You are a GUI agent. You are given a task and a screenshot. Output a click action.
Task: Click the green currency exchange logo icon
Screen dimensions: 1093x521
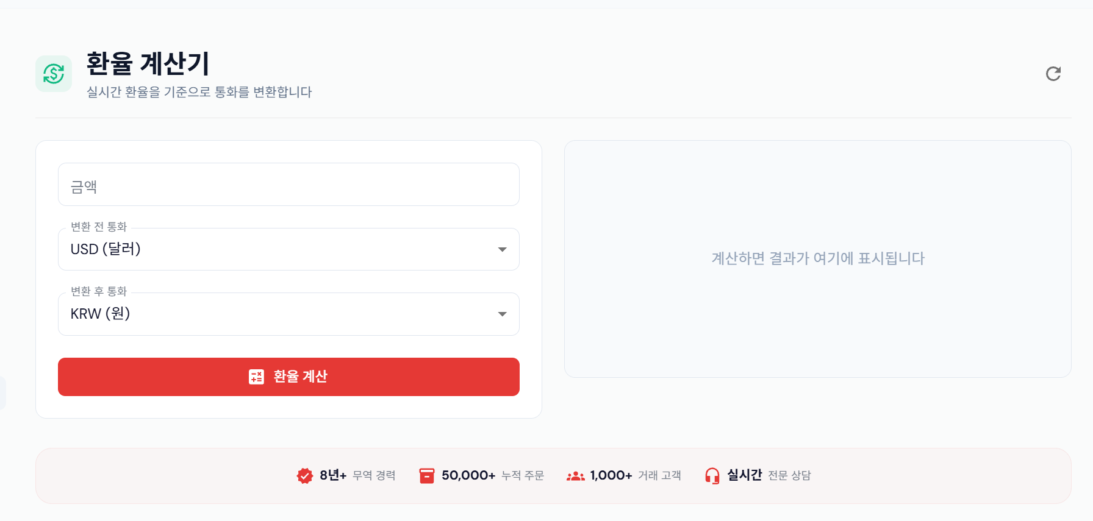tap(54, 74)
